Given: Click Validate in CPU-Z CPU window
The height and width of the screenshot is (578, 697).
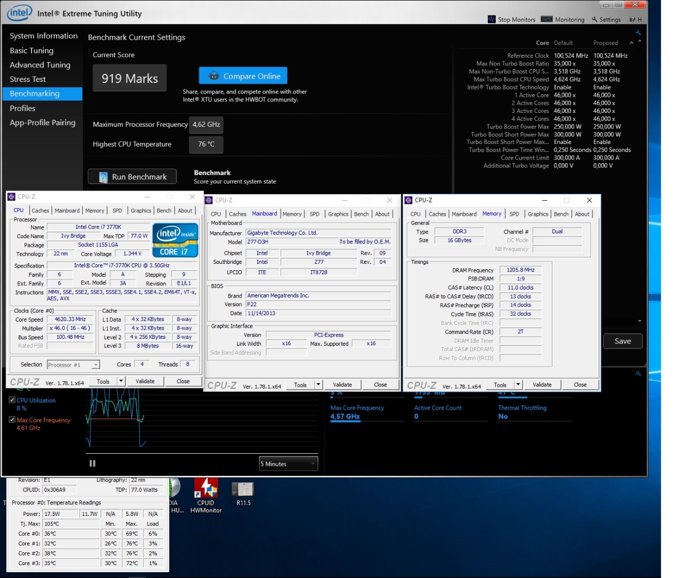Looking at the screenshot, I should click(x=145, y=381).
